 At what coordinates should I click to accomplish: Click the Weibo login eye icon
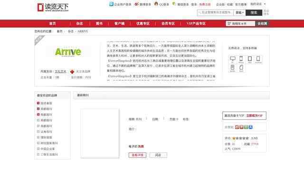136,4
